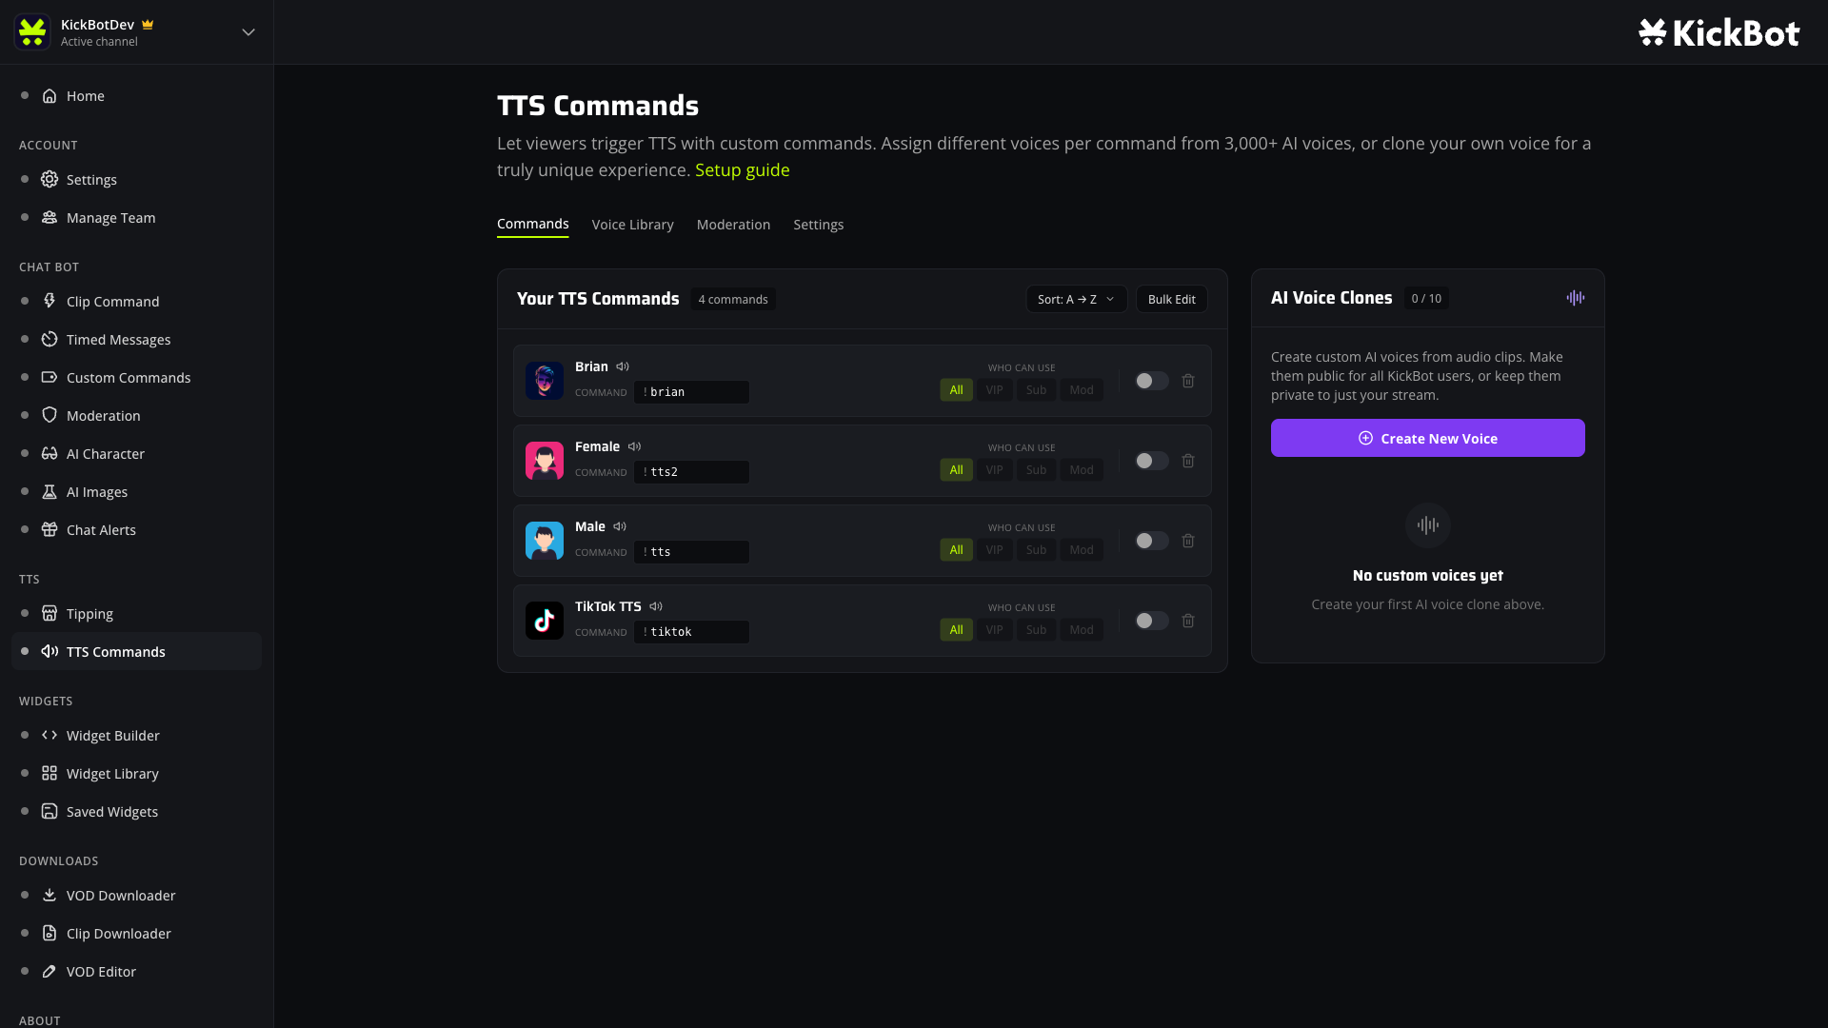Edit the !brian command input field
Viewport: 1828px width, 1028px height.
click(692, 392)
